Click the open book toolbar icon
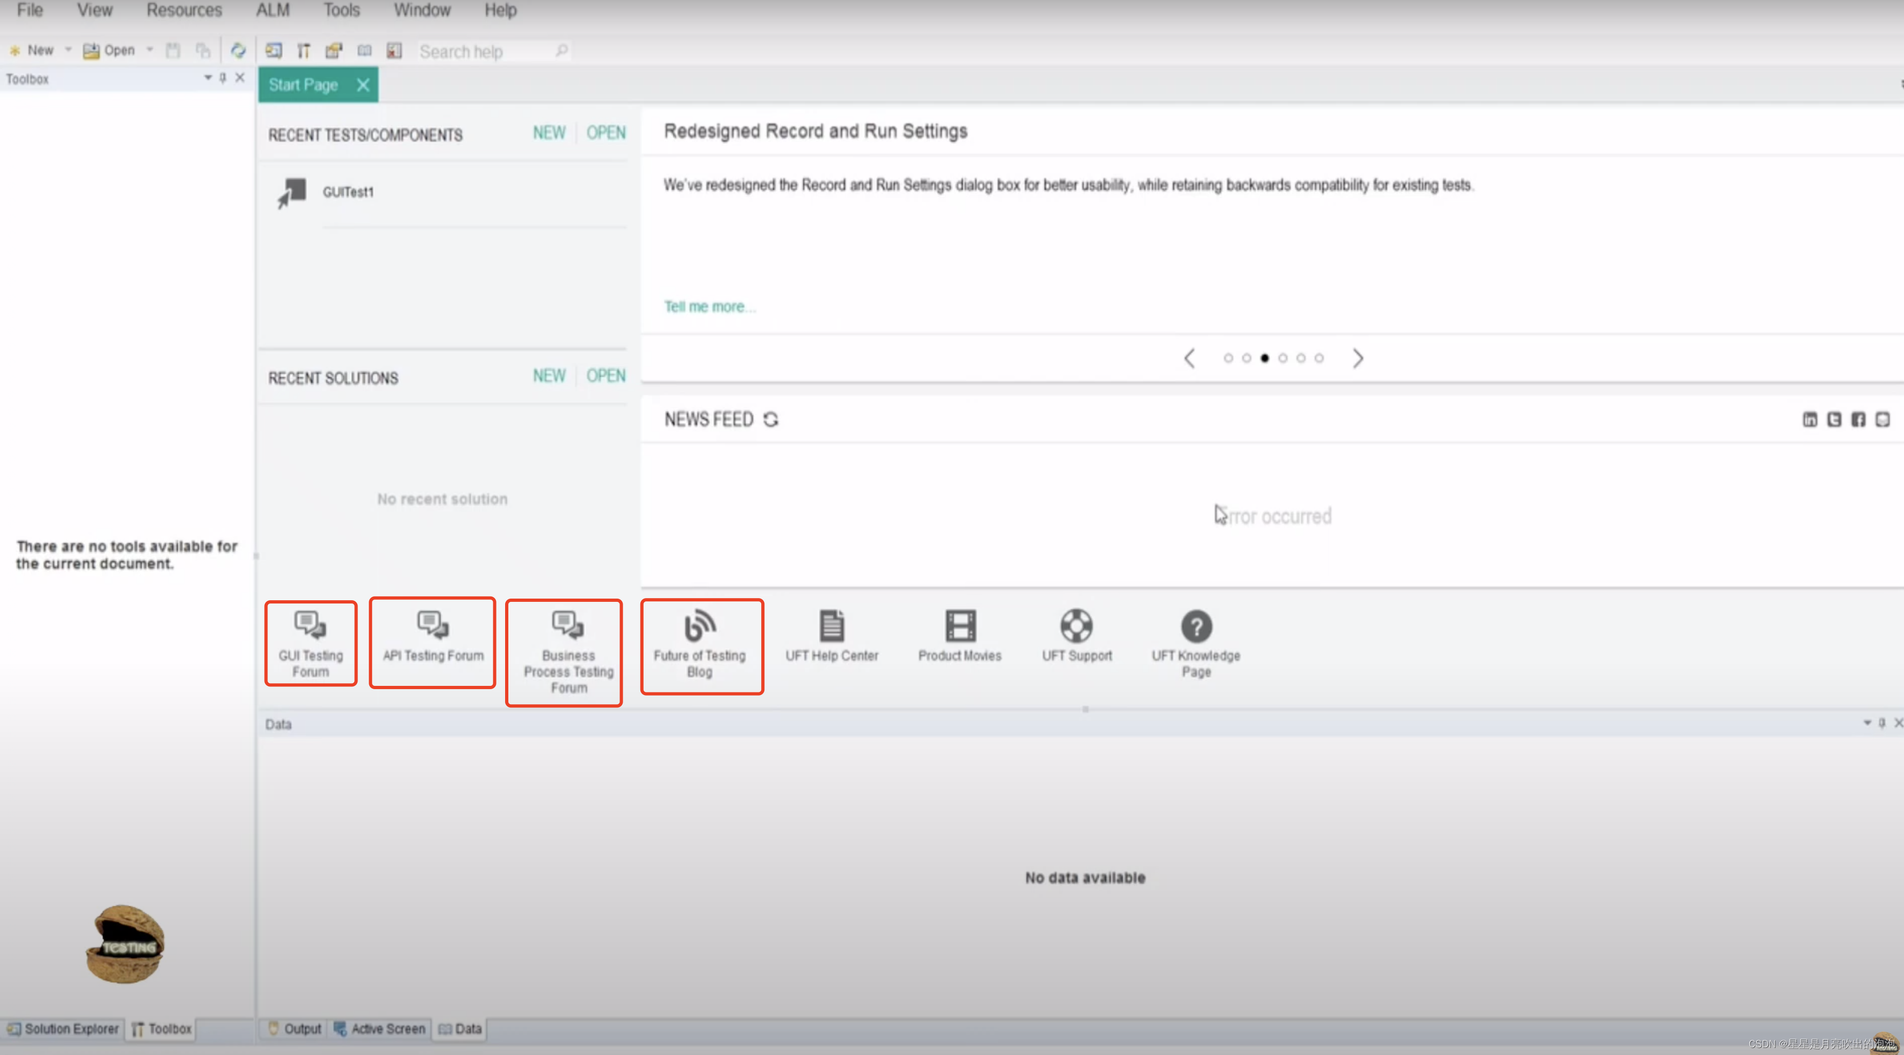Viewport: 1904px width, 1055px height. pos(364,50)
